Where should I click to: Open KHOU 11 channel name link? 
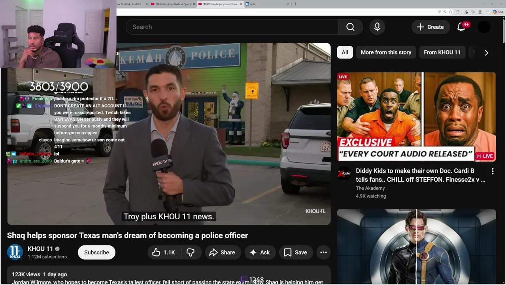pos(40,249)
